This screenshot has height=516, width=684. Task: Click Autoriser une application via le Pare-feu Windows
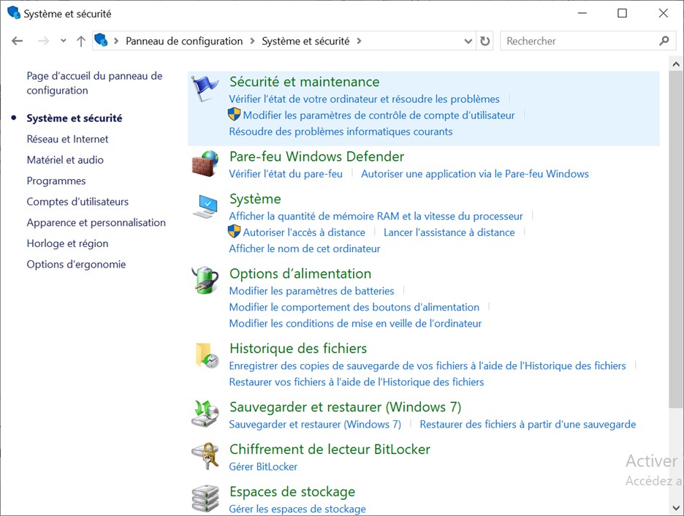[474, 174]
